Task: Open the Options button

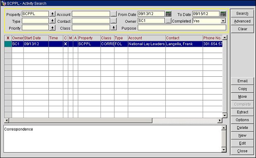Action: (x=242, y=120)
